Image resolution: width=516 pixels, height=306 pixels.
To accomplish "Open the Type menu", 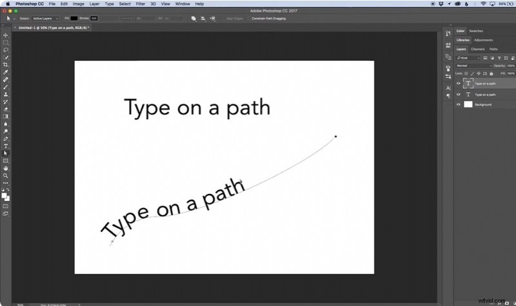I will tap(109, 4).
